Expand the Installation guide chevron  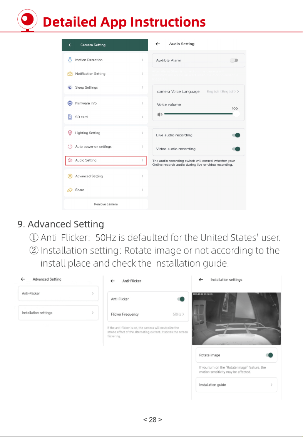coord(271,385)
